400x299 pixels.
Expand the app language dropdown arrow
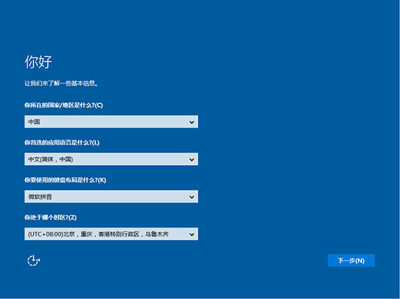click(192, 159)
